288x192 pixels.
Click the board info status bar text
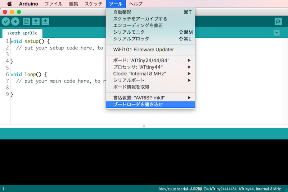click(220, 189)
